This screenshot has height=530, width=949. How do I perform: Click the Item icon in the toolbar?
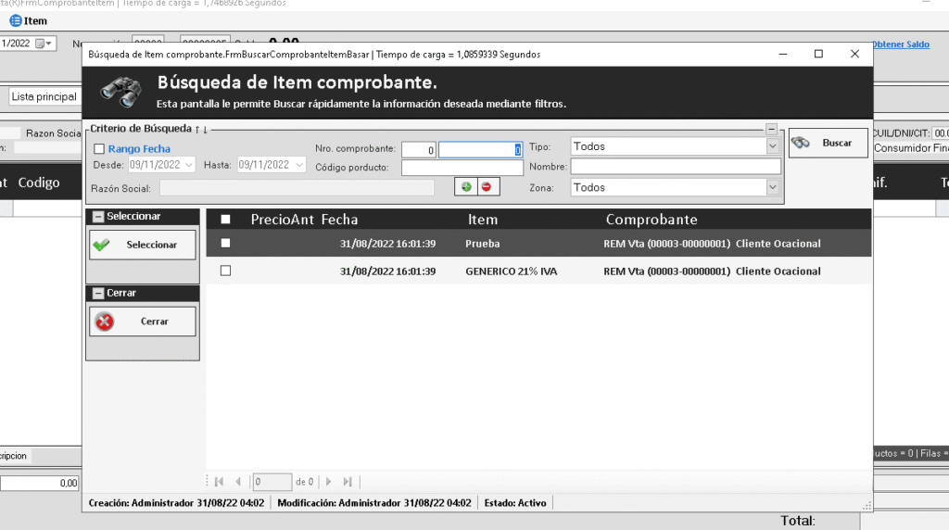click(x=16, y=20)
